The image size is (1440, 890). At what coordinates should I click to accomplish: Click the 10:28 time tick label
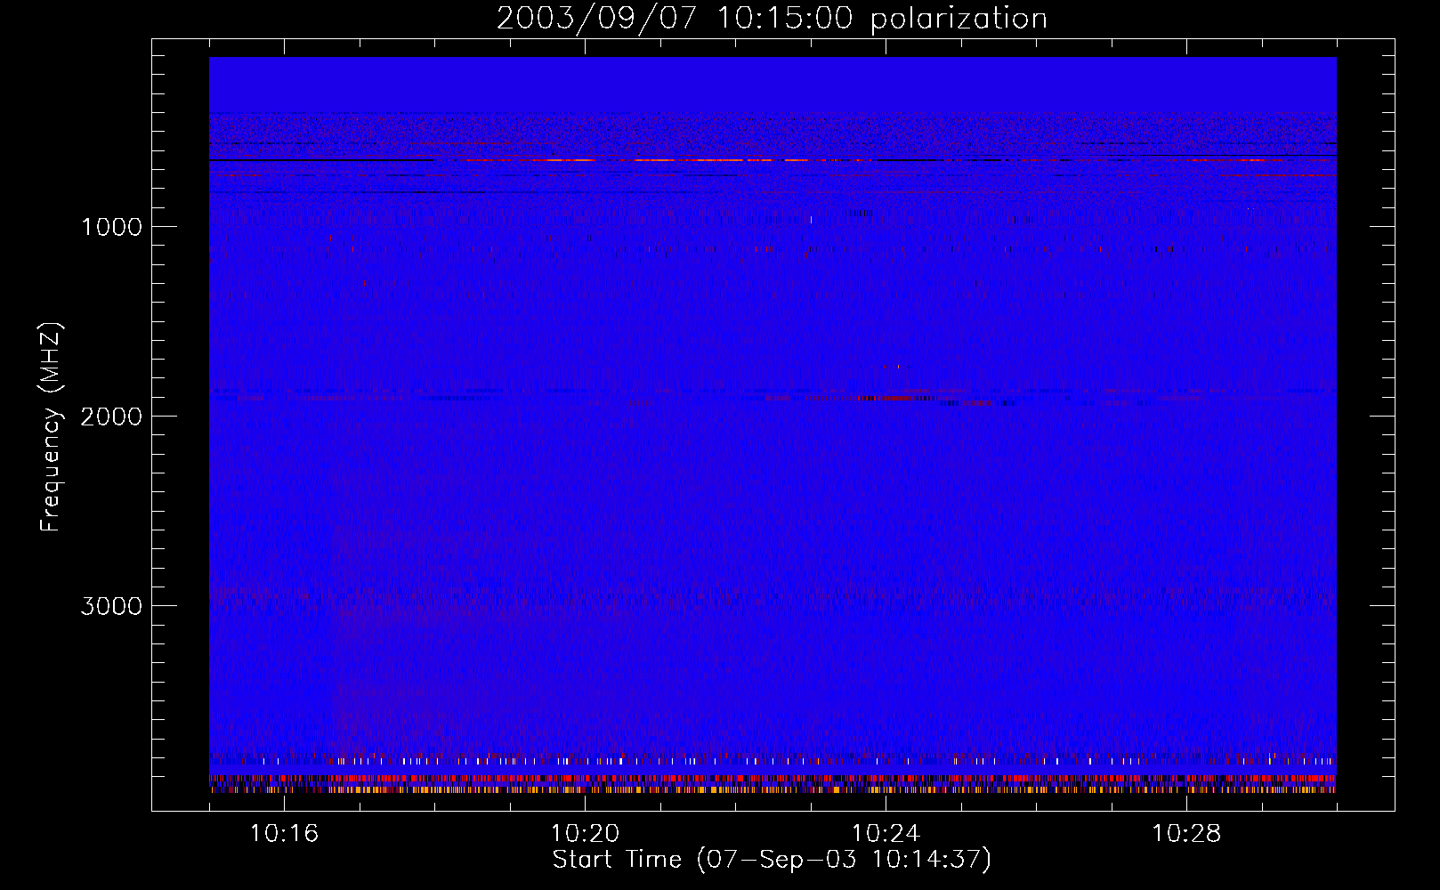click(1186, 833)
